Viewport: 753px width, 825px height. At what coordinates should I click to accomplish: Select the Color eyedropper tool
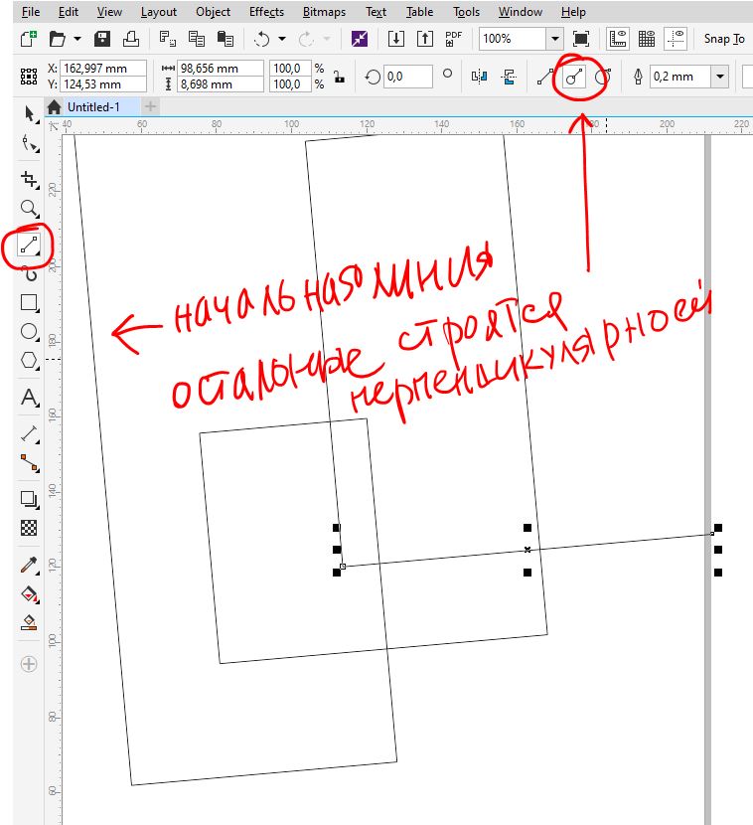click(29, 566)
